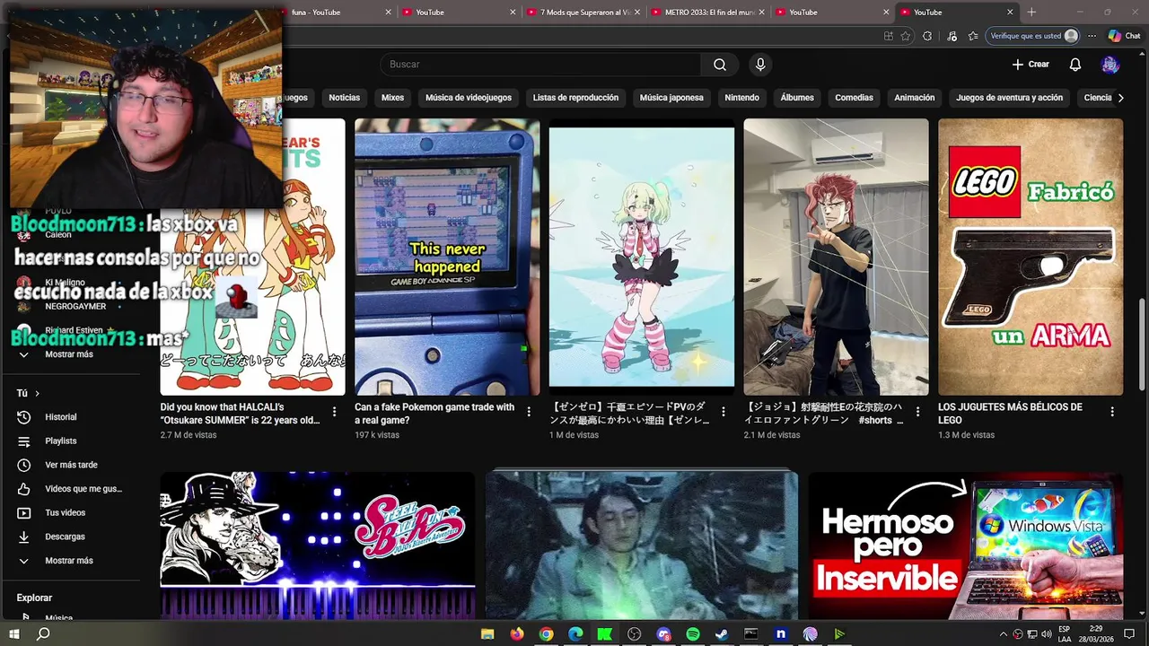
Task: Open Edge extensions puzzle icon
Action: 927,36
